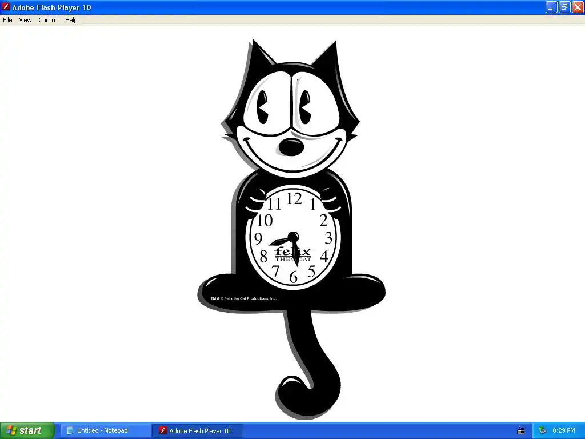
Task: Click the 8:29 PM system clock
Action: (564, 431)
